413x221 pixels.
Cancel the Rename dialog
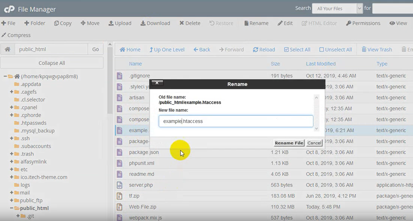pyautogui.click(x=314, y=143)
